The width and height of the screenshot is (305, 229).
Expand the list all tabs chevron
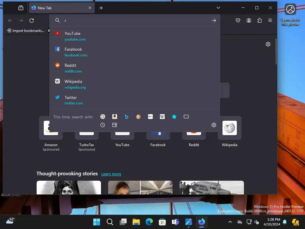click(218, 8)
